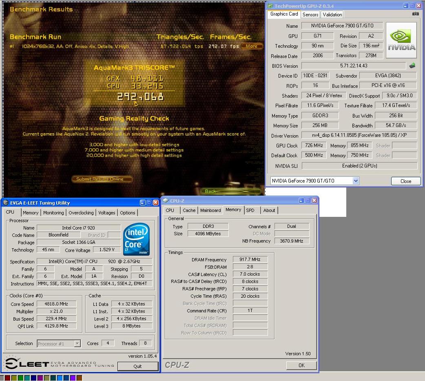Click the GPU Name field NVIDIA GeForce 7900 GT/GTO
Screen dimensions: 425x381
pos(342,25)
